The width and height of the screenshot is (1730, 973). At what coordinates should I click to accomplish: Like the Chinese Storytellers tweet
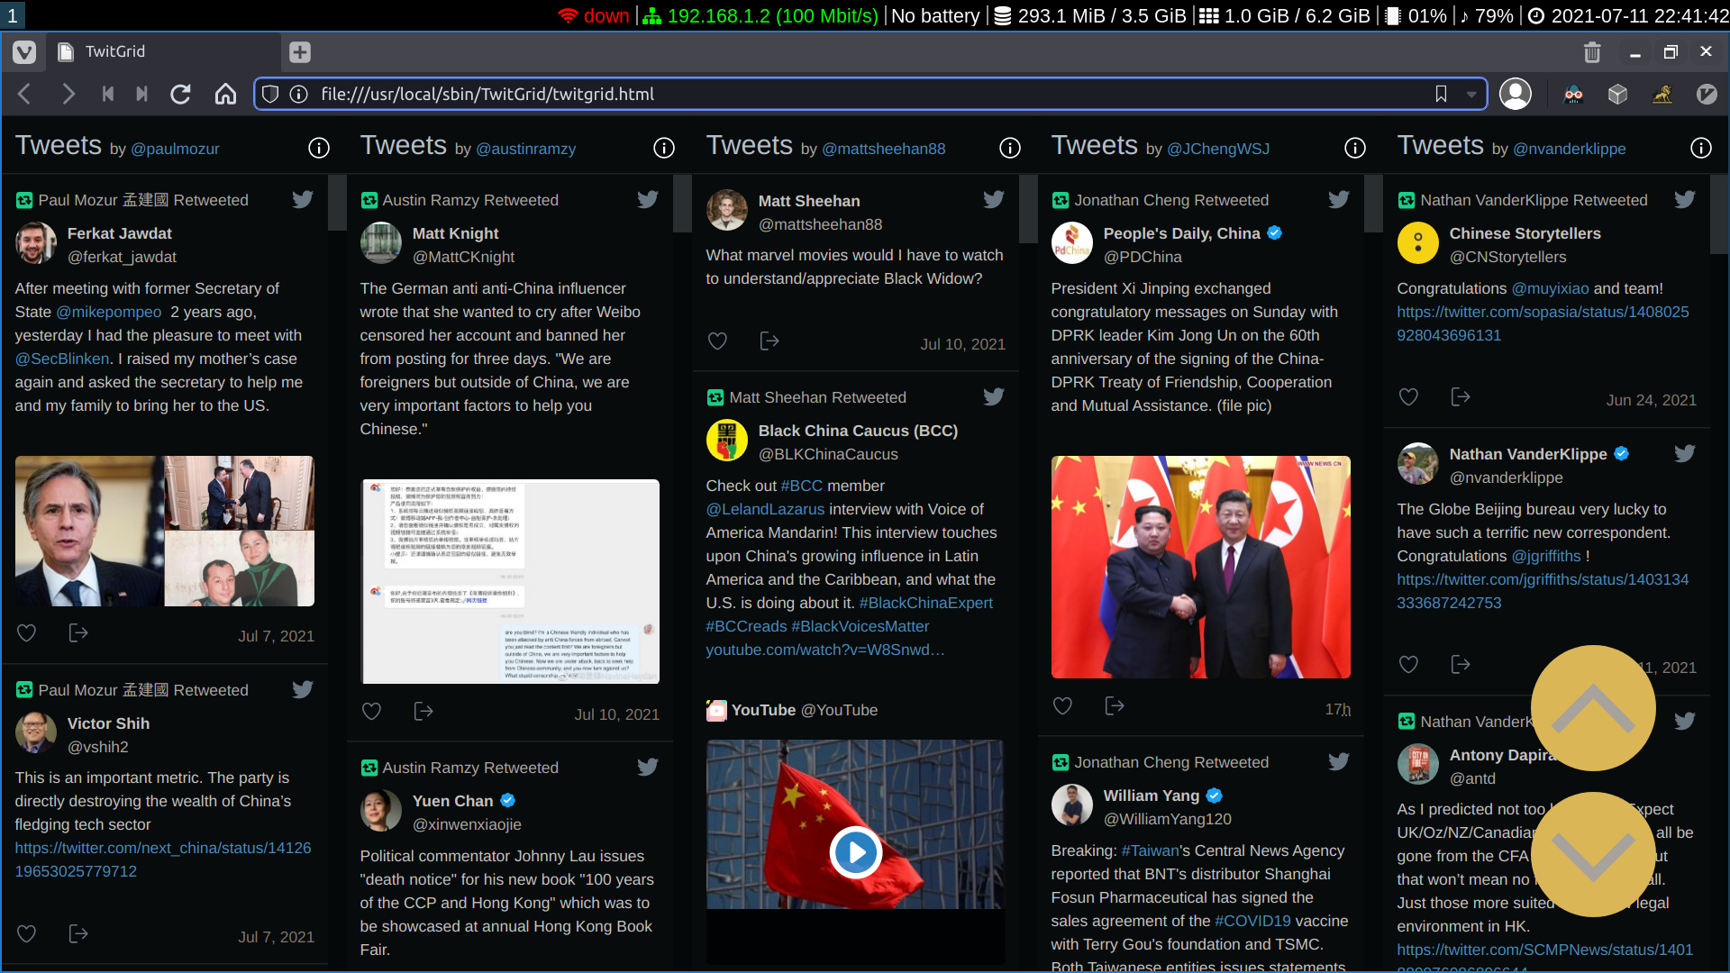pos(1408,397)
